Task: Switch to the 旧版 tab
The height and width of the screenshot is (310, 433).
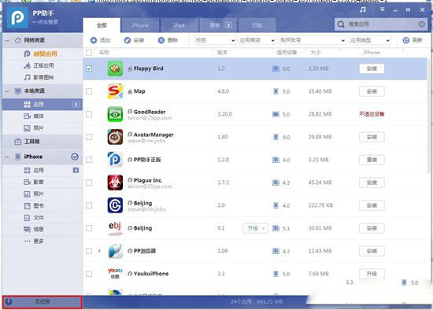Action: point(257,25)
